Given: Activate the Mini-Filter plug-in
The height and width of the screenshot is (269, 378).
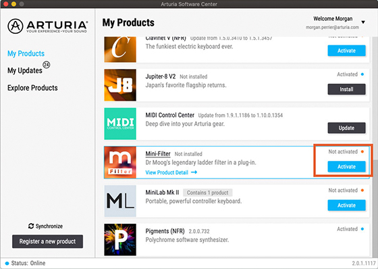Looking at the screenshot, I should 346,166.
